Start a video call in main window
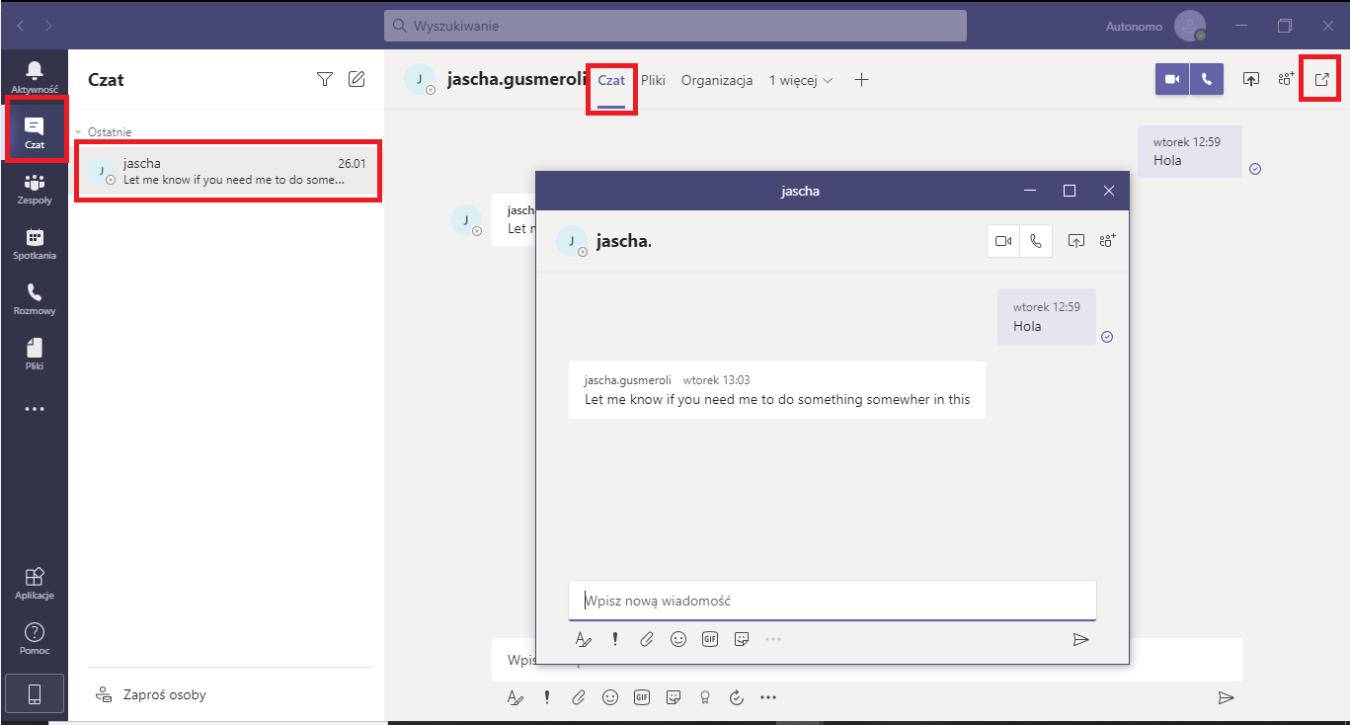 pyautogui.click(x=1172, y=80)
